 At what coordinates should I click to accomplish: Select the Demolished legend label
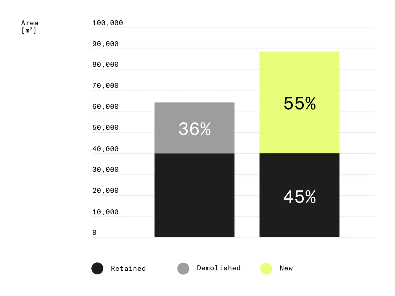tap(219, 268)
